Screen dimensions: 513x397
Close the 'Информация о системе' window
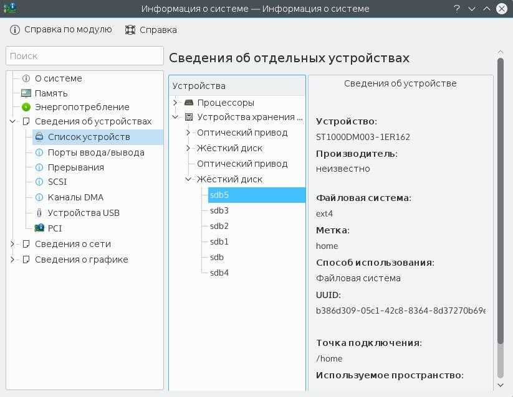[x=502, y=9]
